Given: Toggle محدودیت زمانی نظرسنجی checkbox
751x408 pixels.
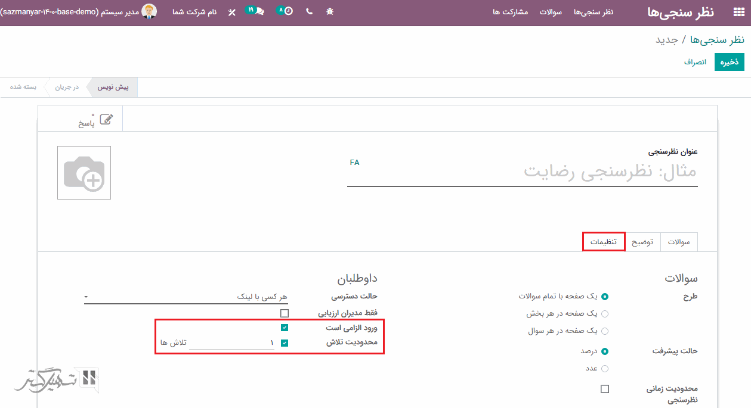Looking at the screenshot, I should [x=605, y=389].
